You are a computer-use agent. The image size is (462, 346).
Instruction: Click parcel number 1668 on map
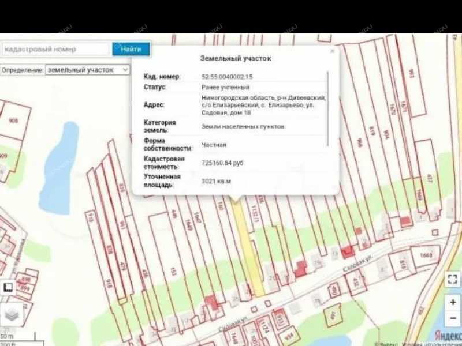coord(426,255)
